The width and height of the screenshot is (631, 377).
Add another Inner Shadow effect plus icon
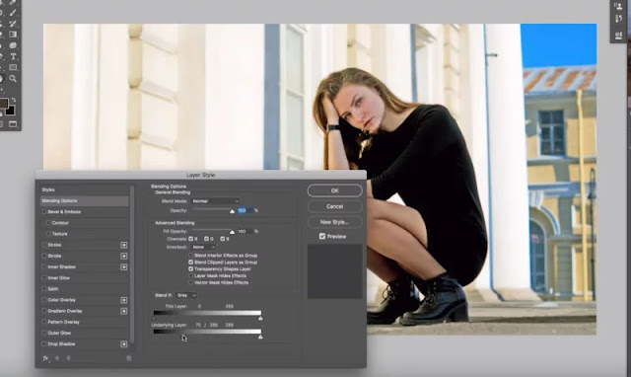tap(124, 267)
